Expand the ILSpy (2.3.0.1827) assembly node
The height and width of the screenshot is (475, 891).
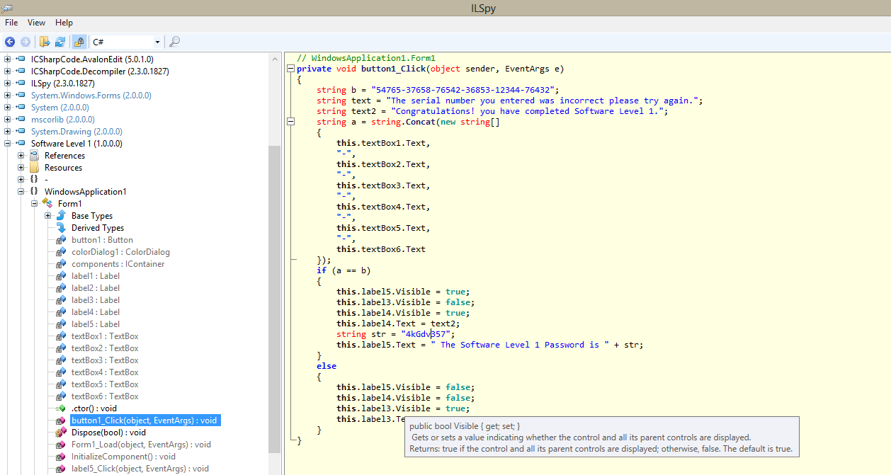coord(8,84)
